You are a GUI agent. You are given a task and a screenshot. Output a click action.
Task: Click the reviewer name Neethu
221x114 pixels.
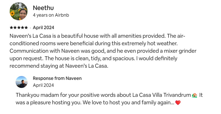coord(43,8)
